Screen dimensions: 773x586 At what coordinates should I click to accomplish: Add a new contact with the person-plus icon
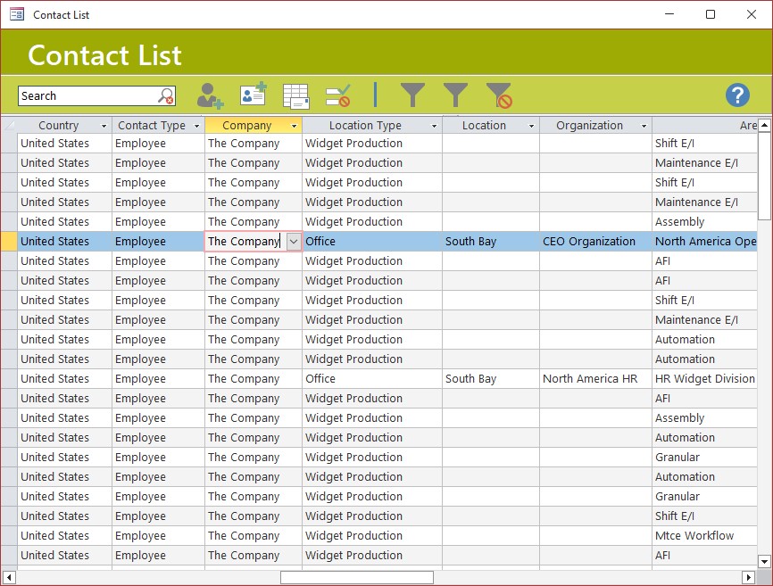click(x=210, y=95)
